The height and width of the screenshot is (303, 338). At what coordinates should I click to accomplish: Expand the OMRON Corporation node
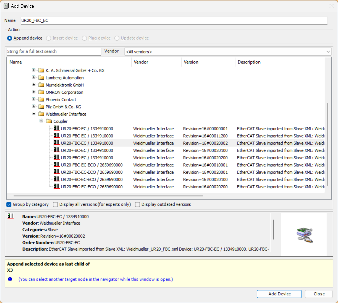[34, 92]
